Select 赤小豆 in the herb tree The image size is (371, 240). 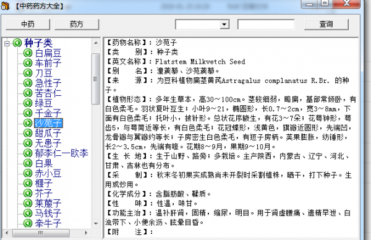(48, 173)
